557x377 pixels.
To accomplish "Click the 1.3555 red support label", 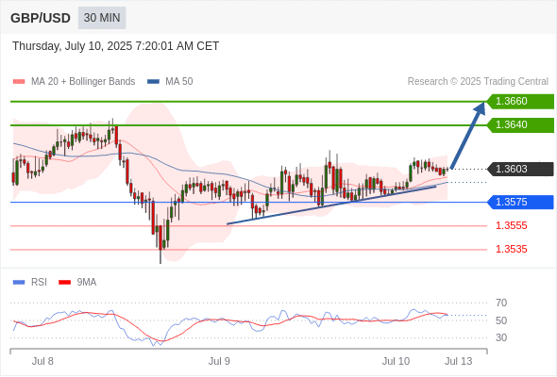I will pyautogui.click(x=511, y=225).
